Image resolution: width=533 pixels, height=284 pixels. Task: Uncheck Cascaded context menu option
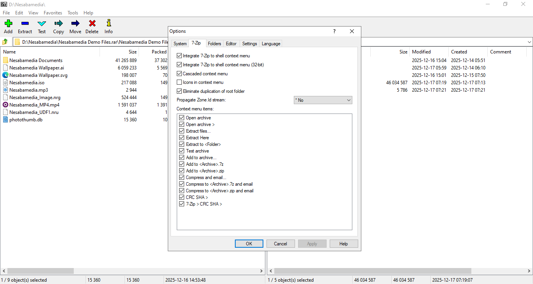click(x=179, y=74)
